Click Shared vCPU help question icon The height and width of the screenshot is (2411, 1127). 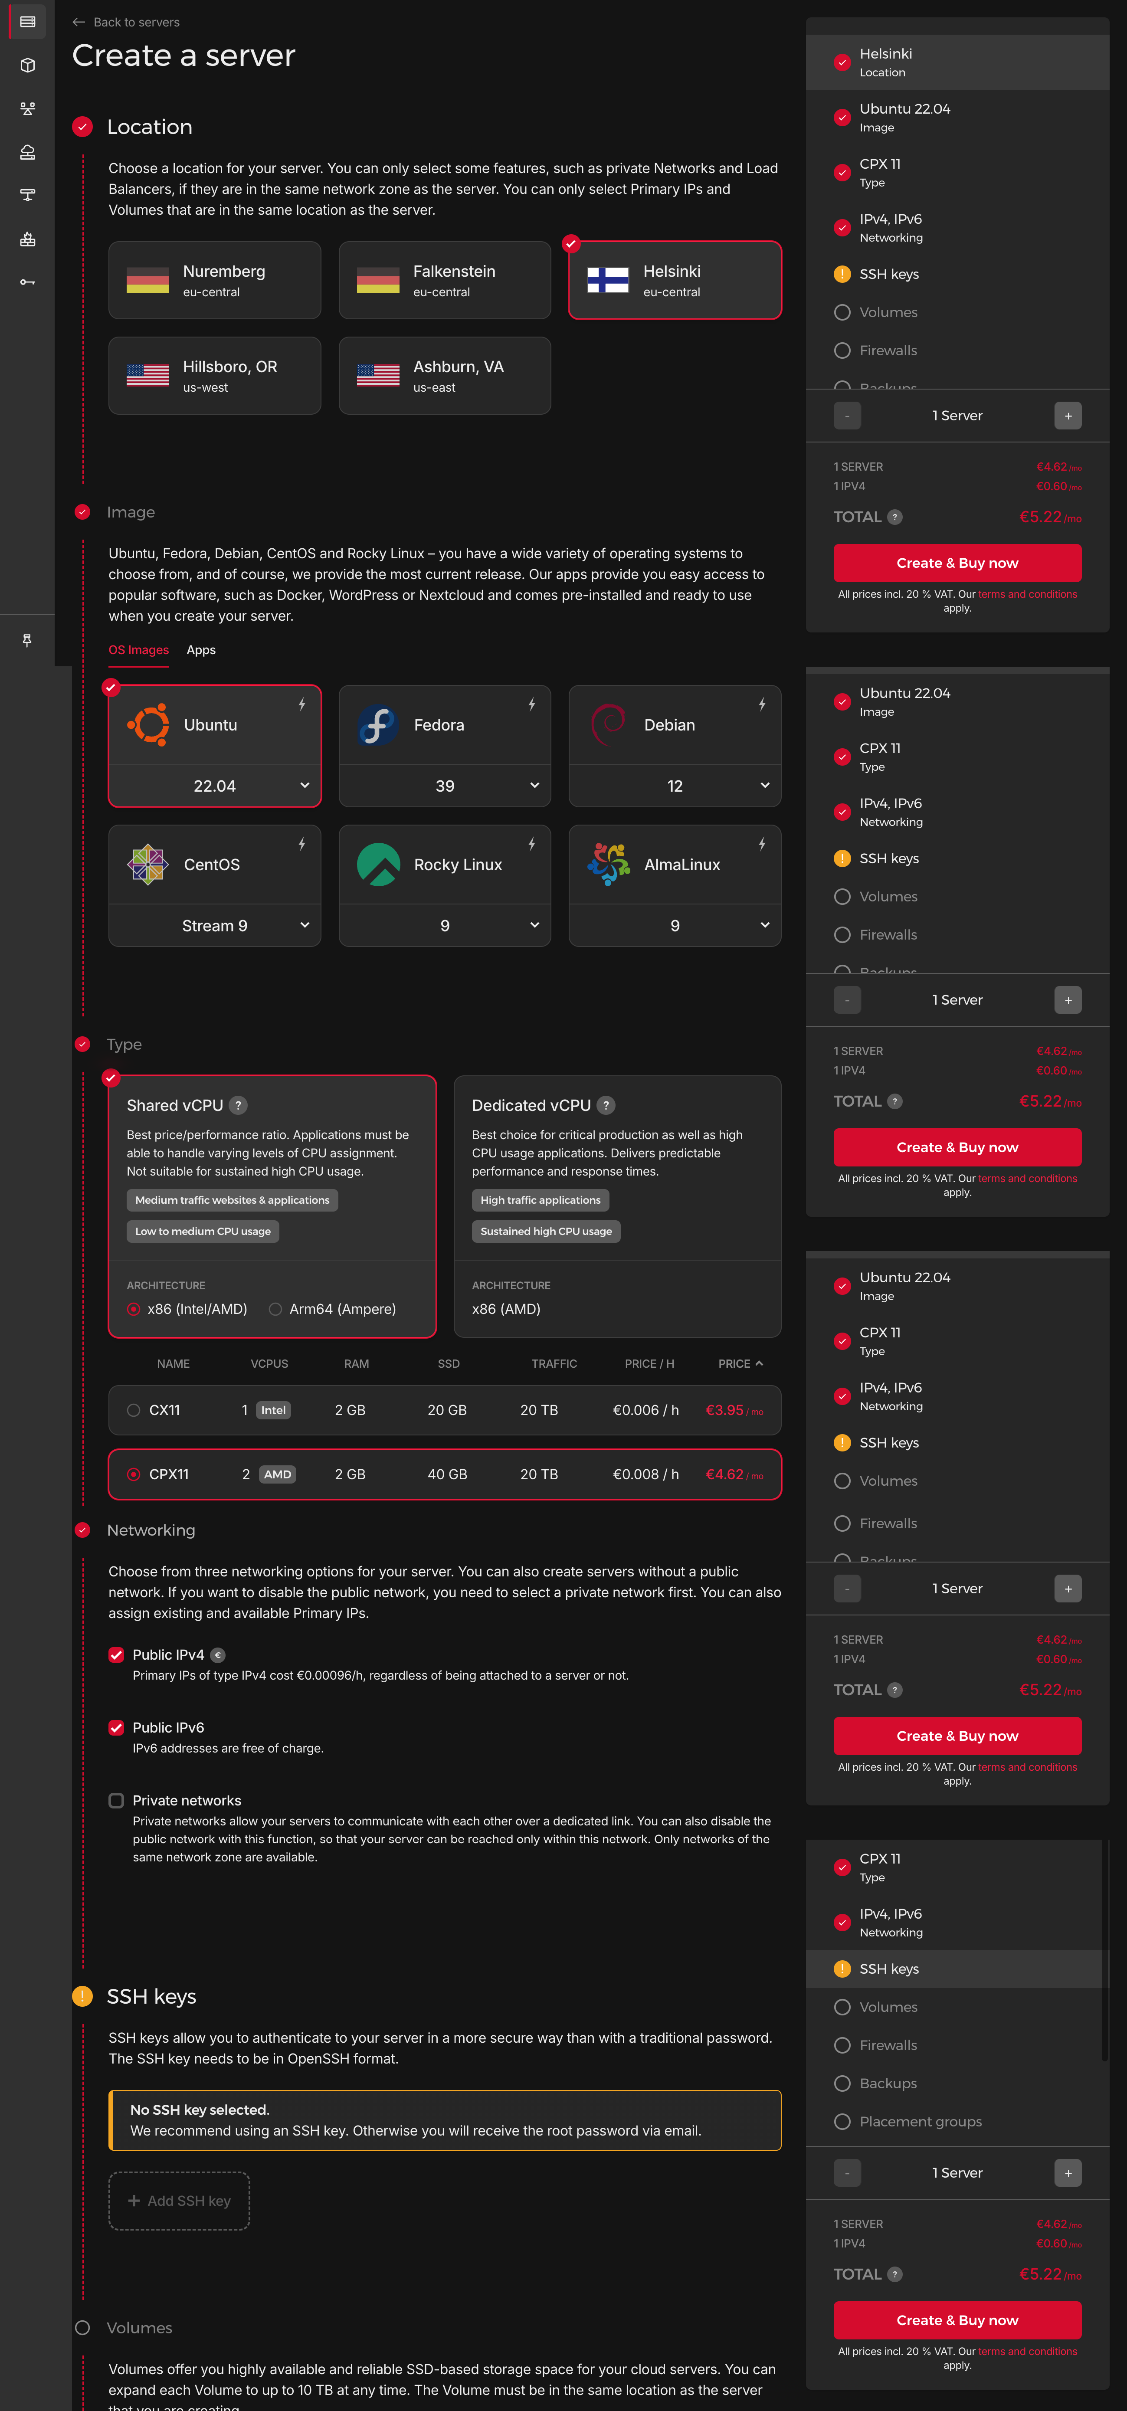(238, 1105)
